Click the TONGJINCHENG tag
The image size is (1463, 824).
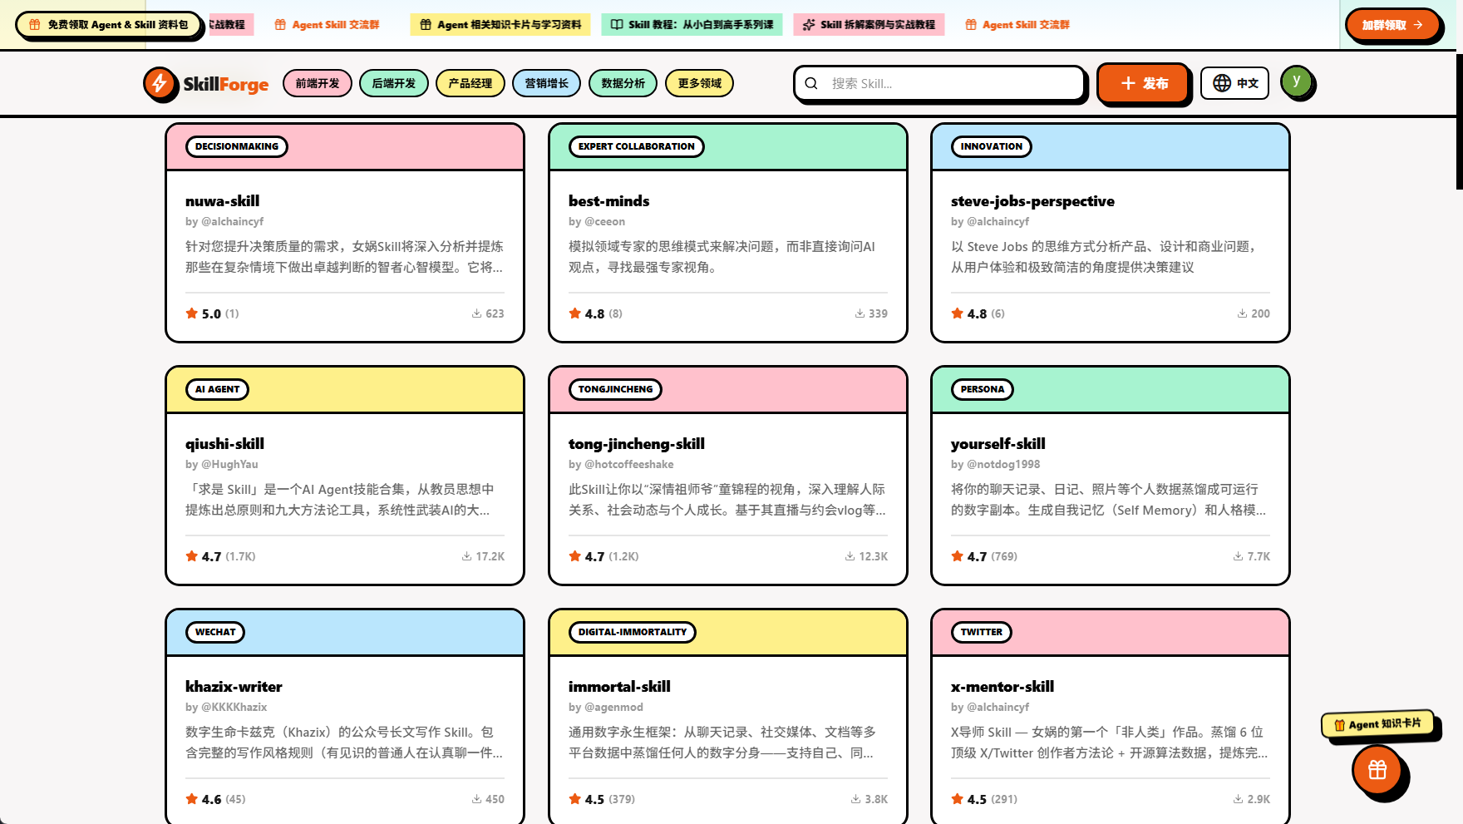[x=616, y=389]
